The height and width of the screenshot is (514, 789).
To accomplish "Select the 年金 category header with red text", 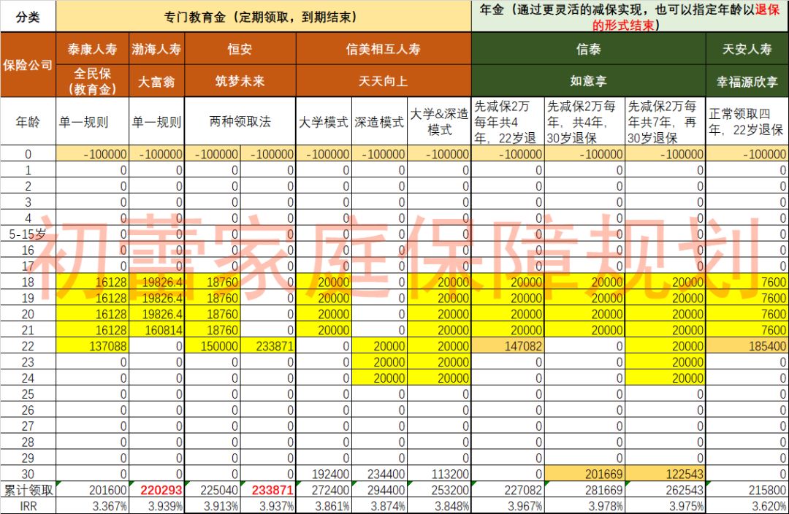I will [630, 17].
